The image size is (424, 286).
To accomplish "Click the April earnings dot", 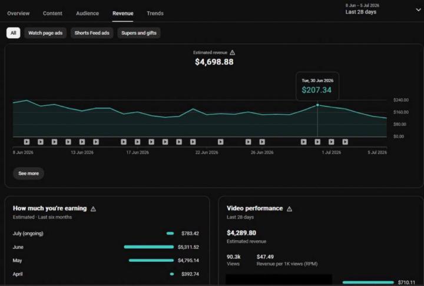I will point(172,274).
